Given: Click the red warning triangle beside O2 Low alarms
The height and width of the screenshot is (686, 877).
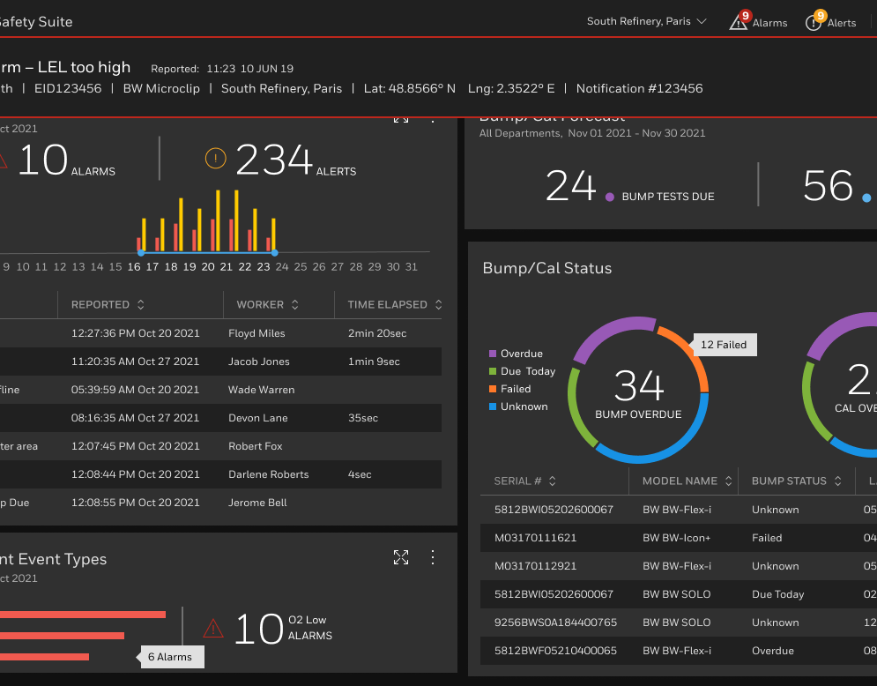Looking at the screenshot, I should click(213, 628).
